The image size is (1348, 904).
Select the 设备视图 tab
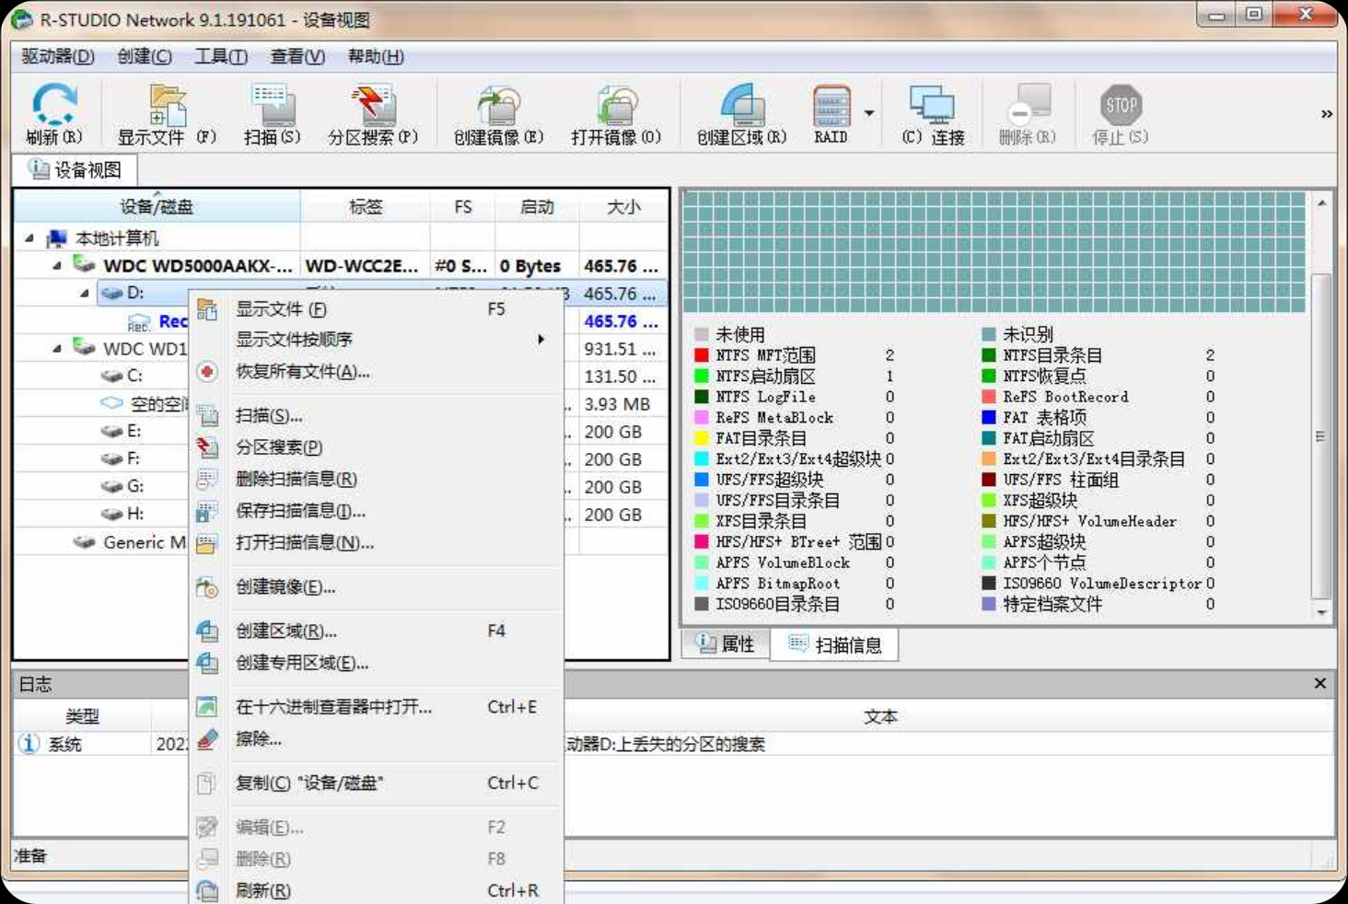pyautogui.click(x=76, y=169)
